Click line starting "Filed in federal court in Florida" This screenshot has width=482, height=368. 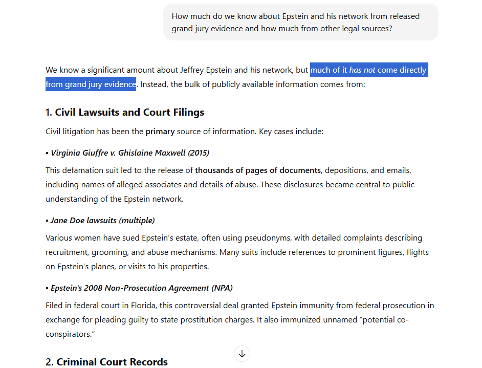(x=240, y=306)
